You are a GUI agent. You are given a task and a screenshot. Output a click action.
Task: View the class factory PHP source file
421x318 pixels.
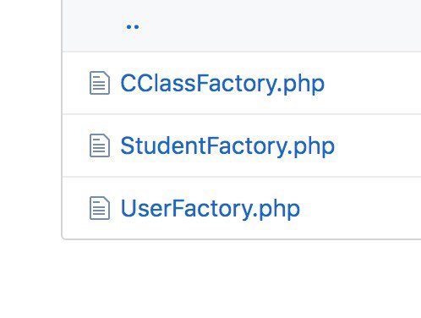click(x=222, y=84)
